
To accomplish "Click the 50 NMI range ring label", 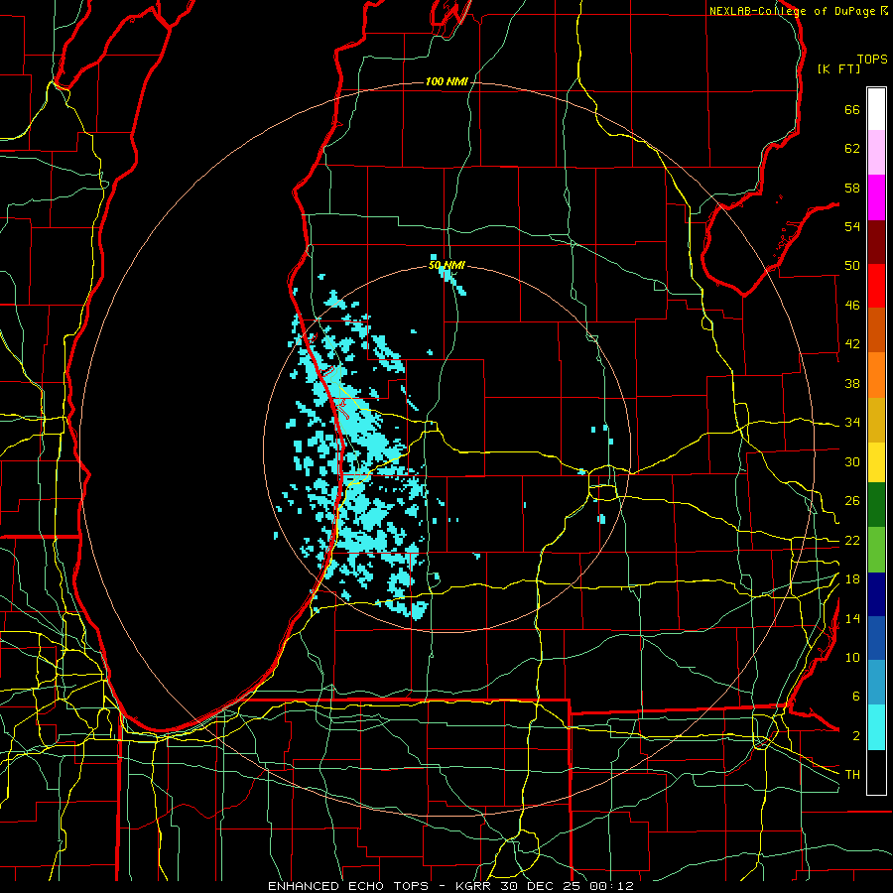I will (446, 265).
